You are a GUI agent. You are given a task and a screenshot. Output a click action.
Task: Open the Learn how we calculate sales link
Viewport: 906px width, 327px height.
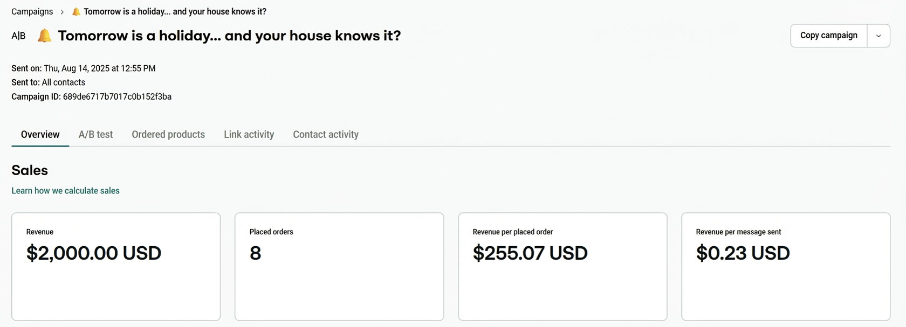[65, 190]
